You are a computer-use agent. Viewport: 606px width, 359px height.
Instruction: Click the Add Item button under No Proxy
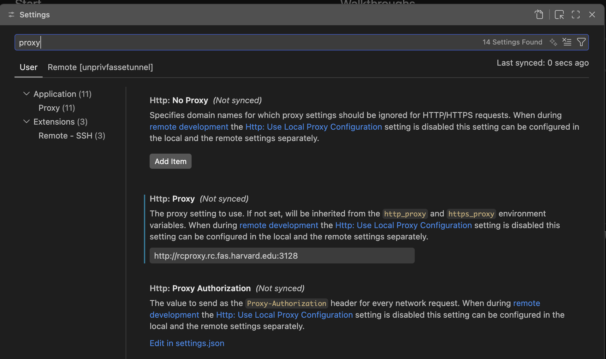[170, 161]
